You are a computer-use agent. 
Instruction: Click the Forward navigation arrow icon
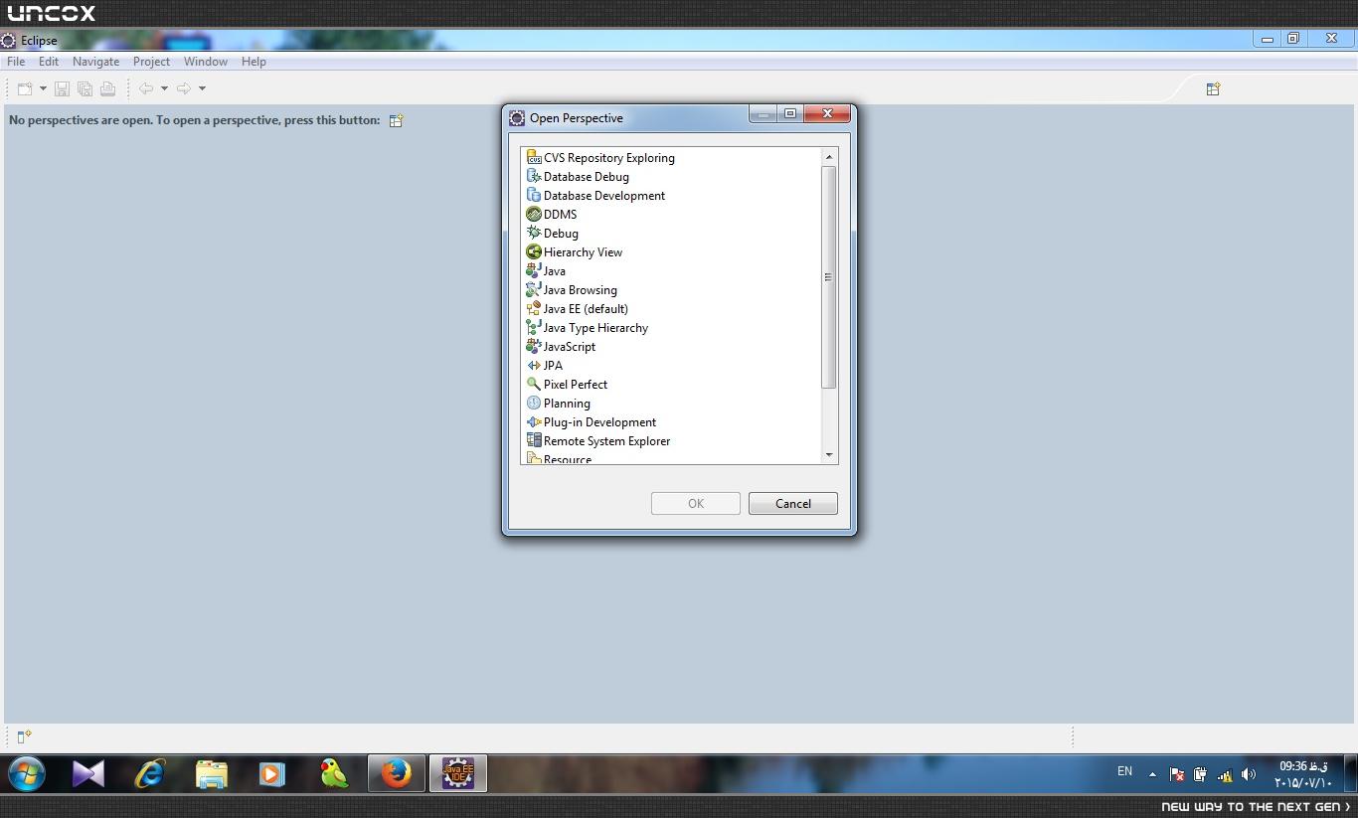click(184, 88)
